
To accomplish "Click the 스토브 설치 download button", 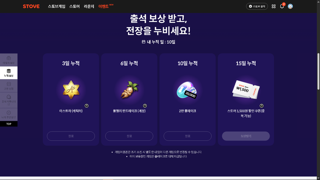I will (x=257, y=6).
